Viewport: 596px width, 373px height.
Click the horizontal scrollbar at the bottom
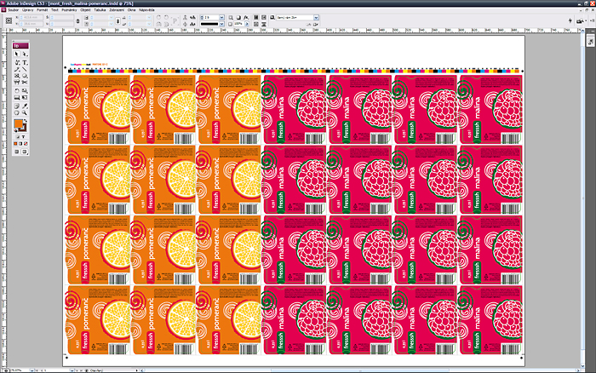[359, 370]
